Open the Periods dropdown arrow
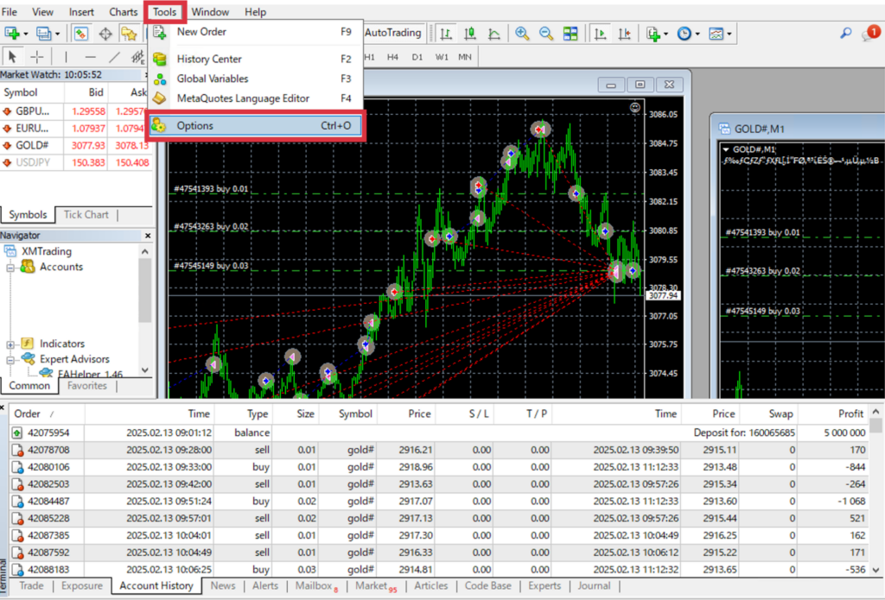Viewport: 885px width, 600px height. (x=697, y=35)
